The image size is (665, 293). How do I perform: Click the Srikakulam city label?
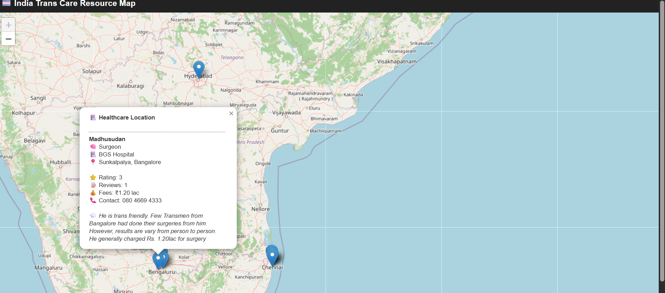point(422,43)
